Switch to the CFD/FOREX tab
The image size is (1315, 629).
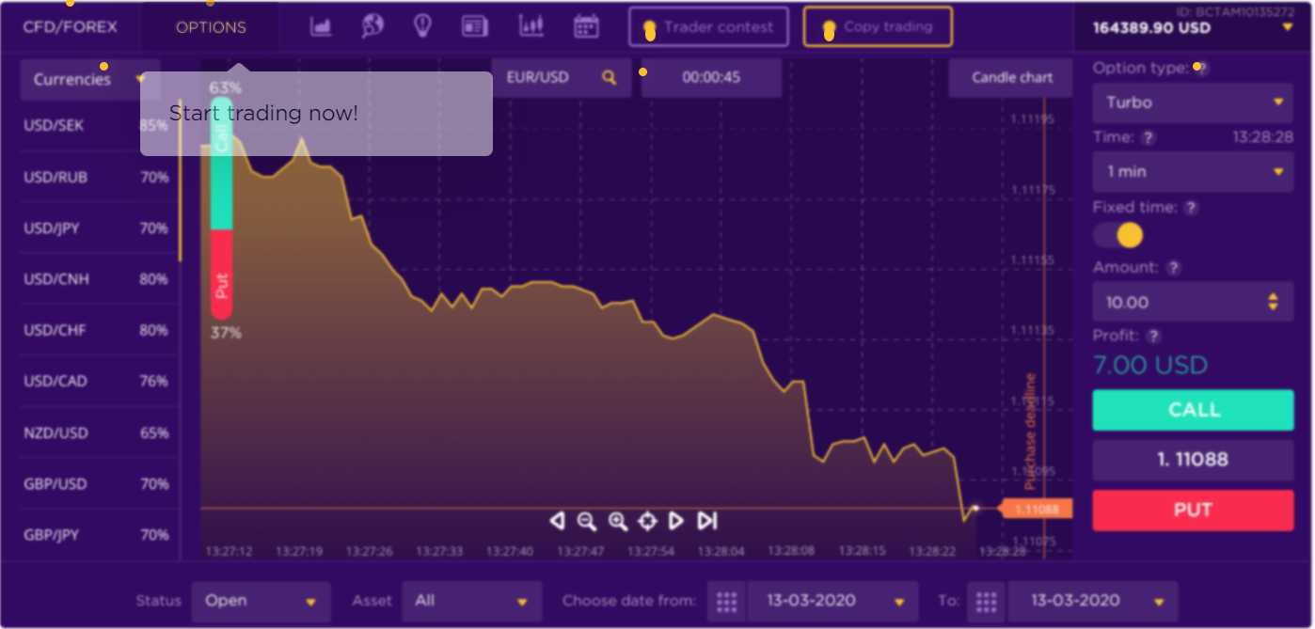click(x=70, y=27)
